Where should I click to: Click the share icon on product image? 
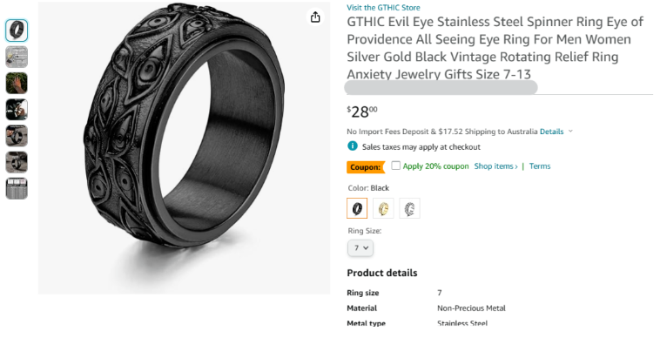tap(315, 17)
